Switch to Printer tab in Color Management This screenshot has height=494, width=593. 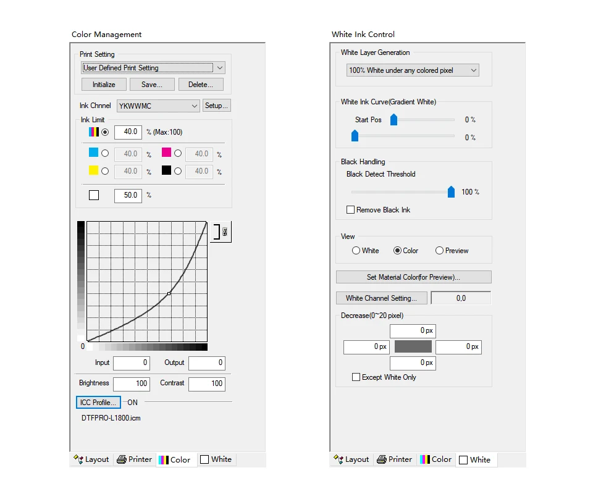[x=134, y=459]
